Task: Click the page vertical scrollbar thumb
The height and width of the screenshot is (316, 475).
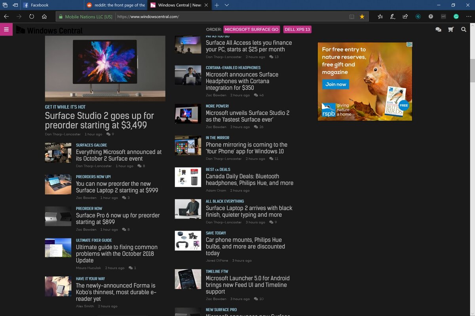Action: coord(472,70)
